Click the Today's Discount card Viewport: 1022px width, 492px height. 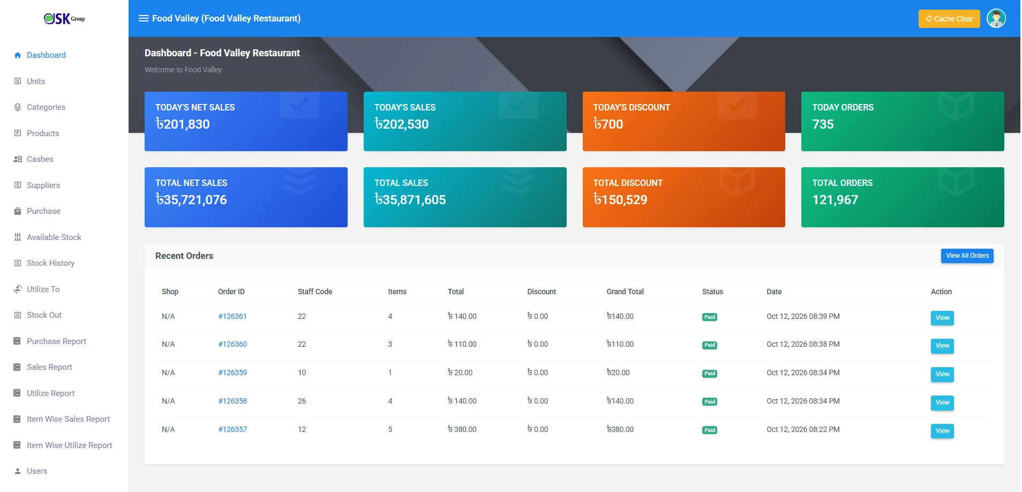pos(683,122)
